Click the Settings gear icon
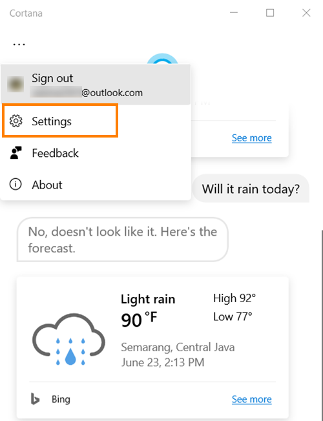 pyautogui.click(x=16, y=121)
